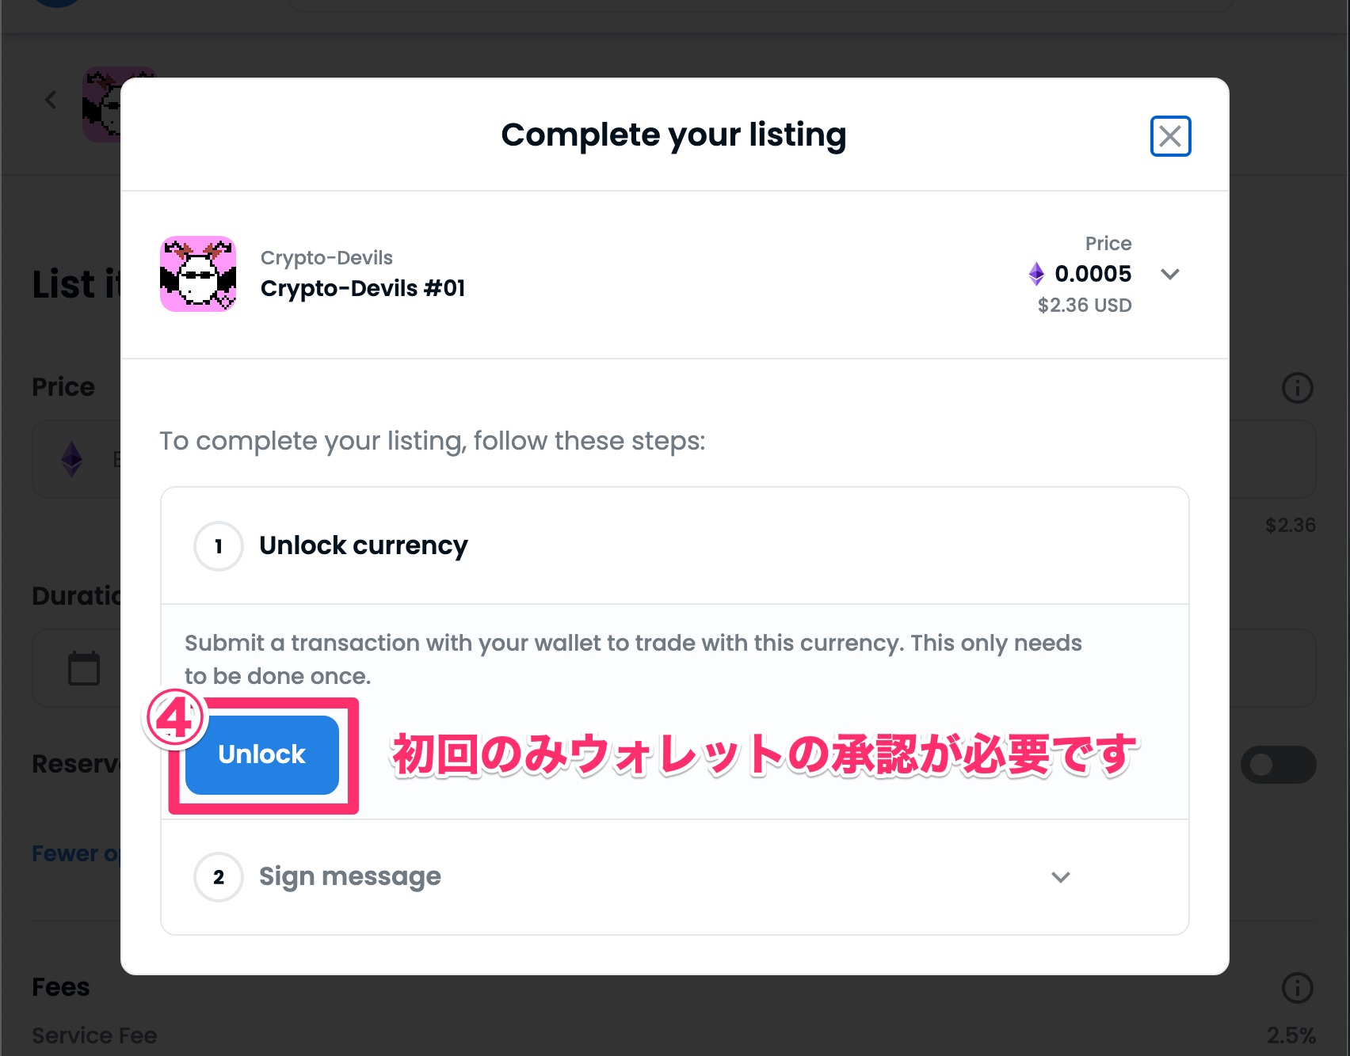This screenshot has height=1056, width=1350.
Task: Click the step 1 number circle
Action: (x=219, y=546)
